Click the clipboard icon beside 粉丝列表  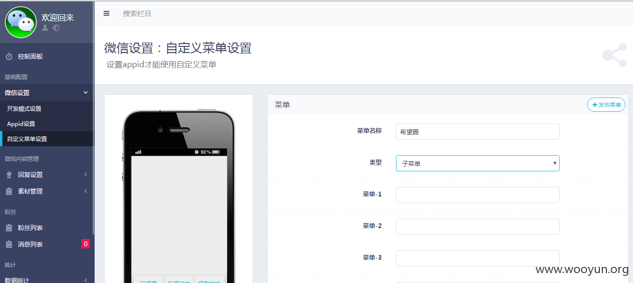click(x=9, y=228)
